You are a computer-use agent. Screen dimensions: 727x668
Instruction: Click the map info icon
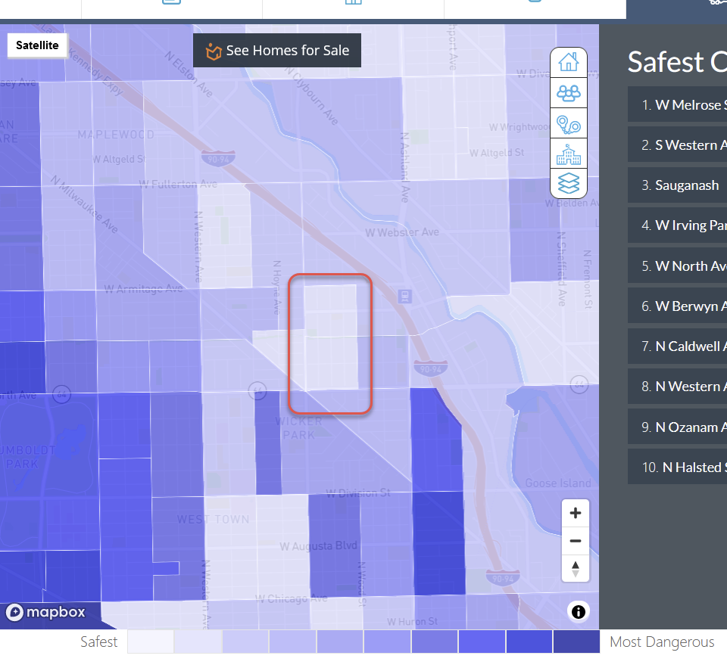coord(579,611)
